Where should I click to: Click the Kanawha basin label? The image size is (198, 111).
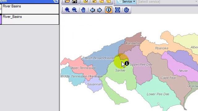tap(133, 43)
